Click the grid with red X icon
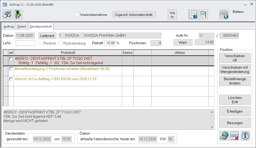 (235, 135)
